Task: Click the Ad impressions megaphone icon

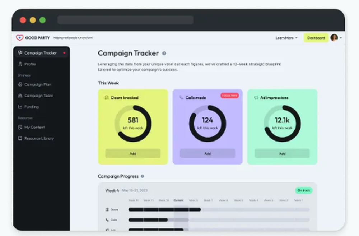Action: 256,97
